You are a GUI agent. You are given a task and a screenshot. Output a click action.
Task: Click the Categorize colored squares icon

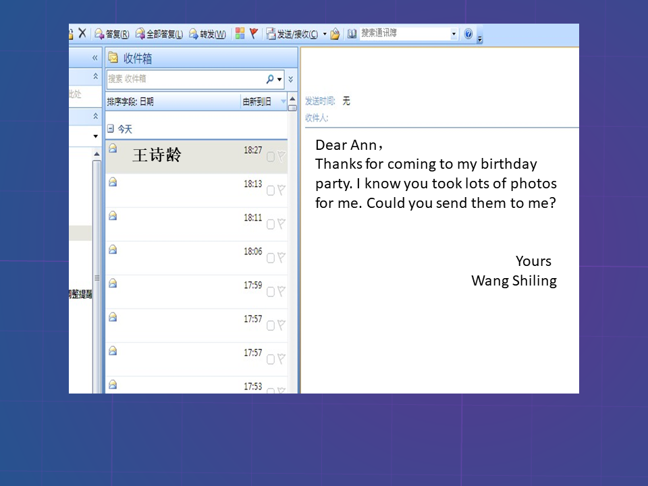point(240,34)
